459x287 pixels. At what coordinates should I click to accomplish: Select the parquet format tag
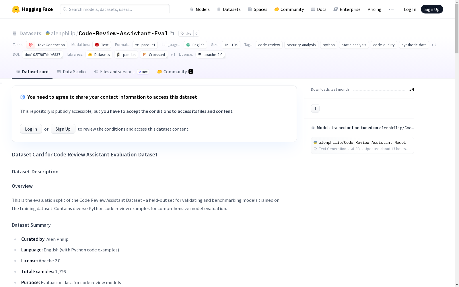click(x=145, y=45)
